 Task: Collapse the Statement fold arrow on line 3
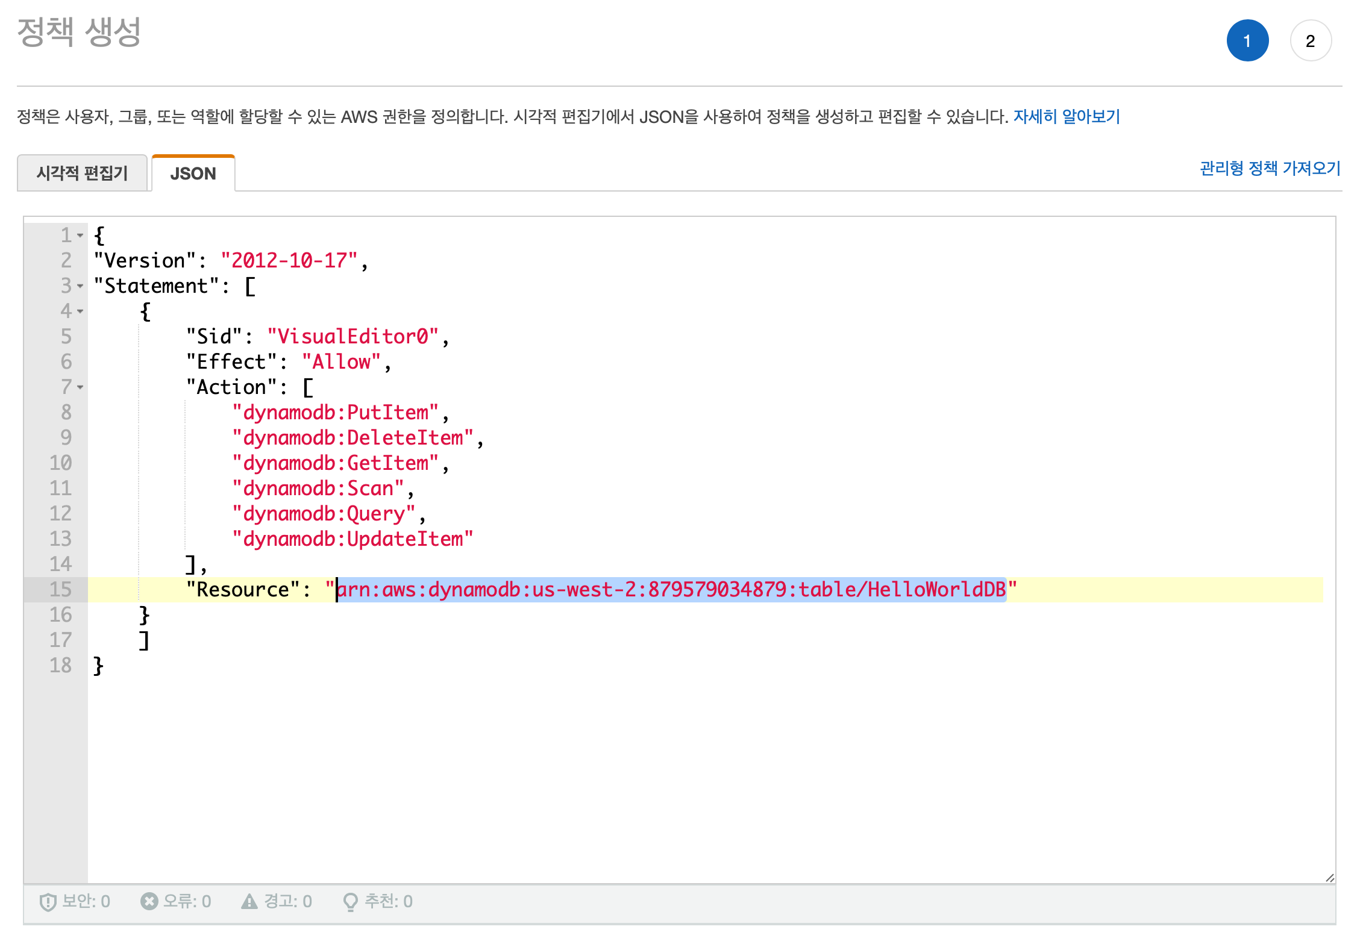point(80,286)
